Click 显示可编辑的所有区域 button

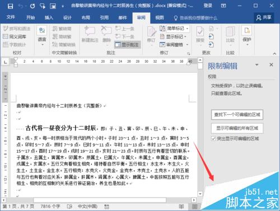click(237, 128)
